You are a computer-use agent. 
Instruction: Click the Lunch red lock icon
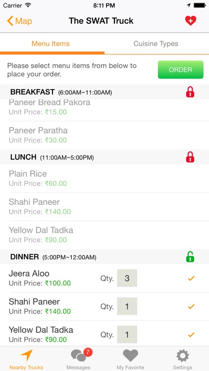(190, 157)
